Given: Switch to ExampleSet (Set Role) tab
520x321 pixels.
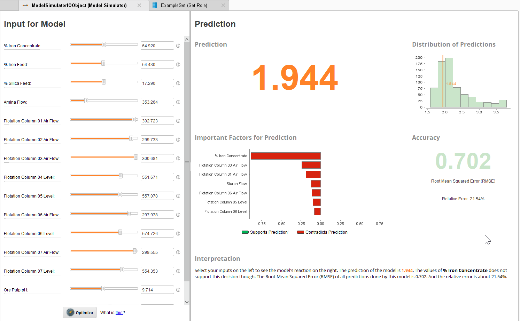Looking at the screenshot, I should click(184, 5).
